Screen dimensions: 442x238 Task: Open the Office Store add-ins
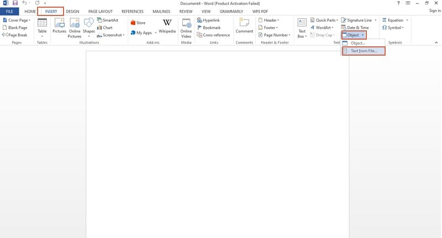click(138, 23)
